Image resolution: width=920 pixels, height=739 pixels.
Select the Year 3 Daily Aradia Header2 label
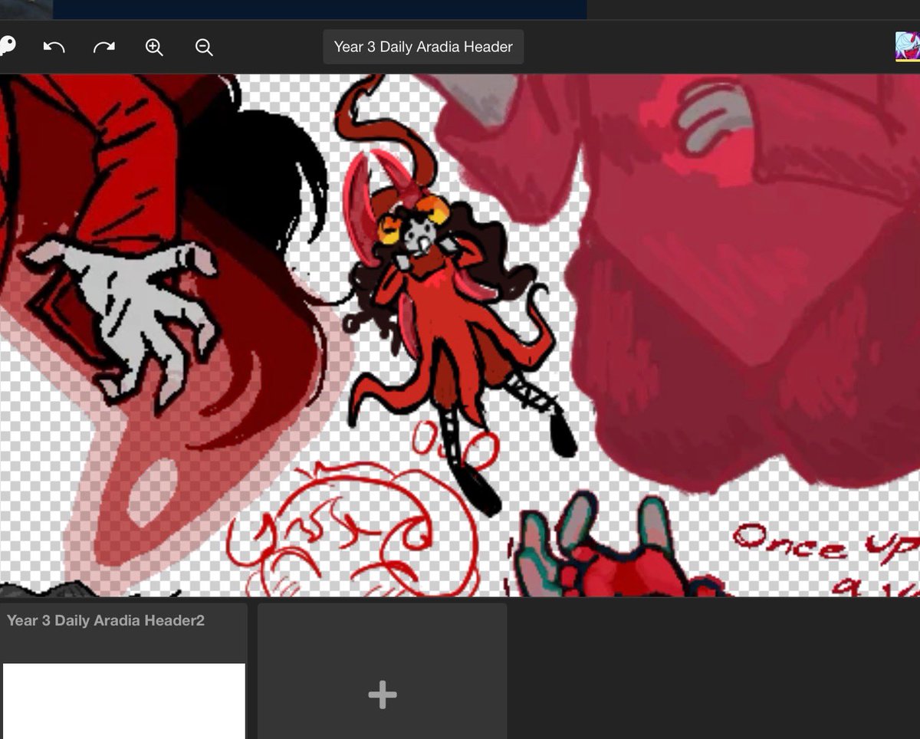coord(106,620)
